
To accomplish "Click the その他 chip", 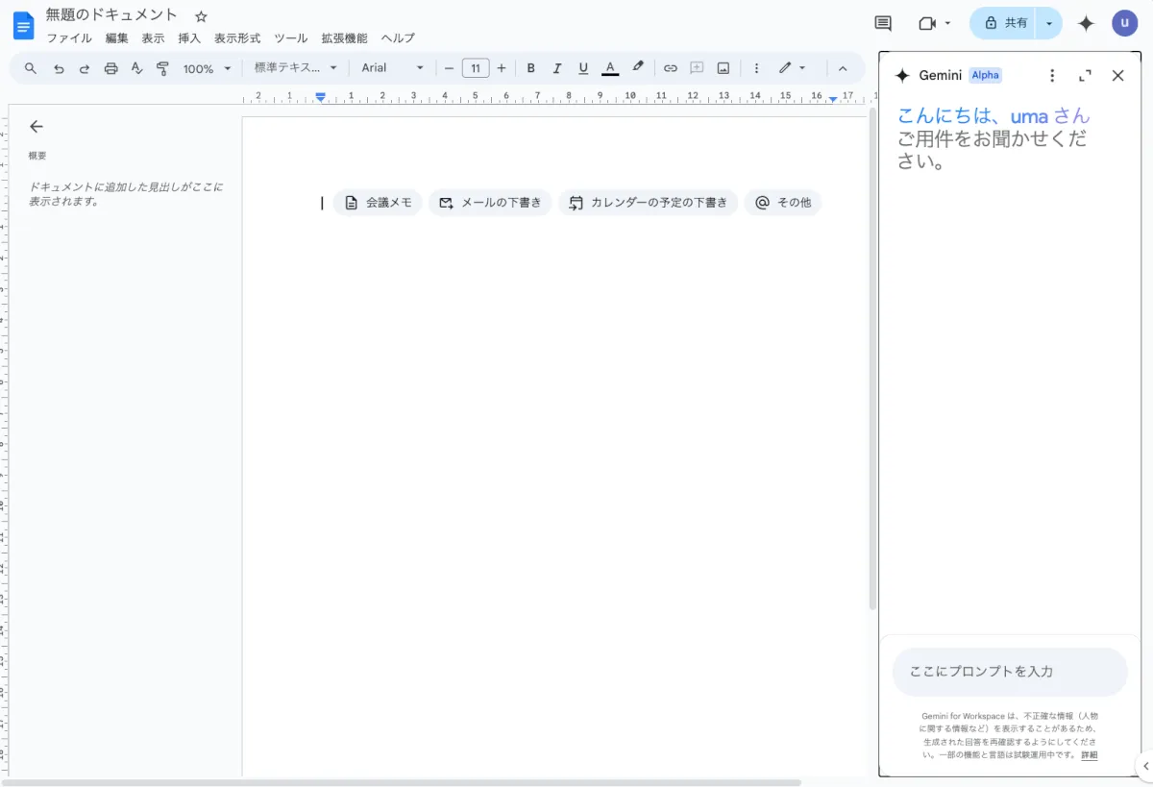I will (783, 203).
